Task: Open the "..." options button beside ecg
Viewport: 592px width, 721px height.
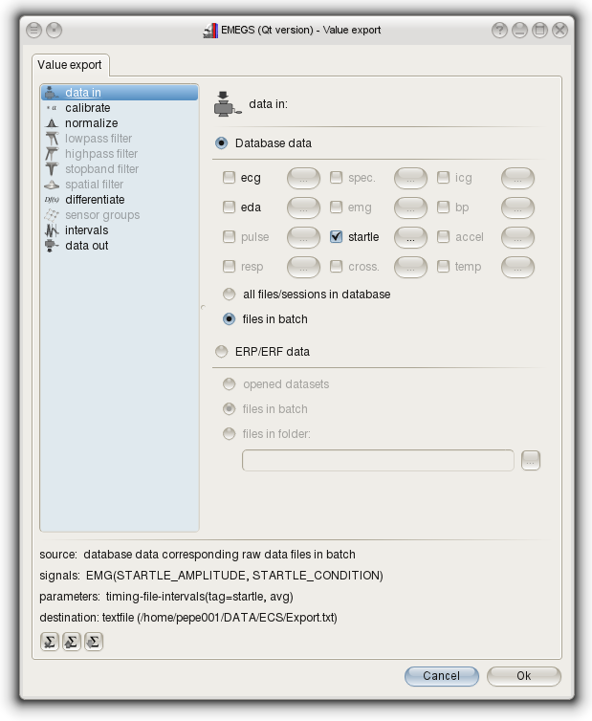Action: click(x=303, y=178)
